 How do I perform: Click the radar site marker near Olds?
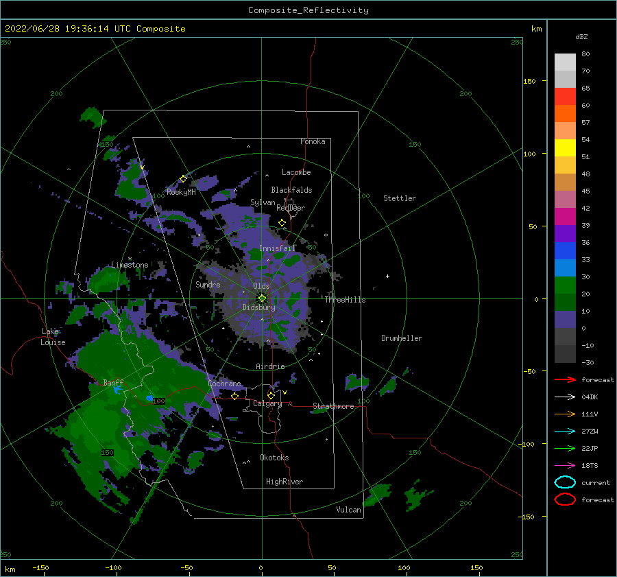[262, 298]
